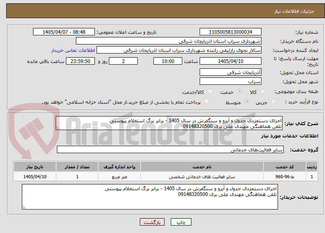Click the request creator field
The width and height of the screenshot is (325, 233).
tap(179, 50)
